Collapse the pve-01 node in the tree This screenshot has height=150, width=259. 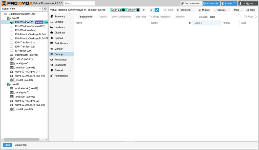coord(5,18)
